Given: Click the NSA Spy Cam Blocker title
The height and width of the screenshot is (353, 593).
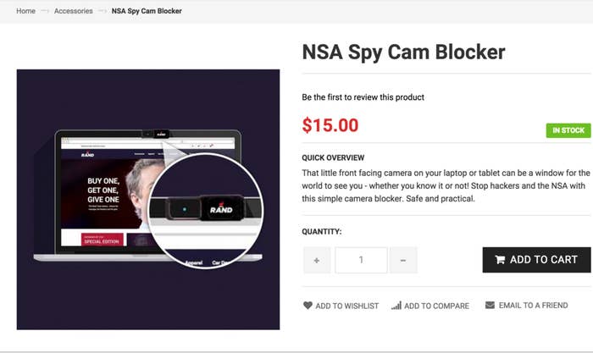Looking at the screenshot, I should (403, 52).
